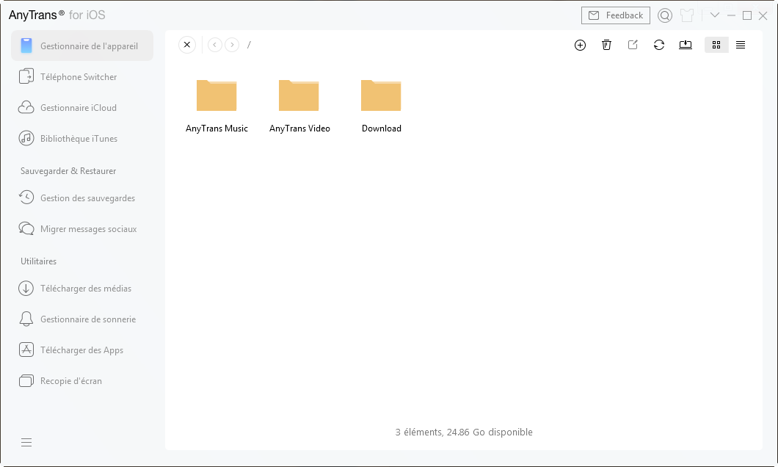
Task: Click the Gestionnaire de sonnerie bell icon
Action: tap(26, 319)
